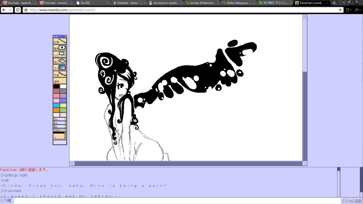Click the chat log scrollbar

pyautogui.click(x=339, y=182)
